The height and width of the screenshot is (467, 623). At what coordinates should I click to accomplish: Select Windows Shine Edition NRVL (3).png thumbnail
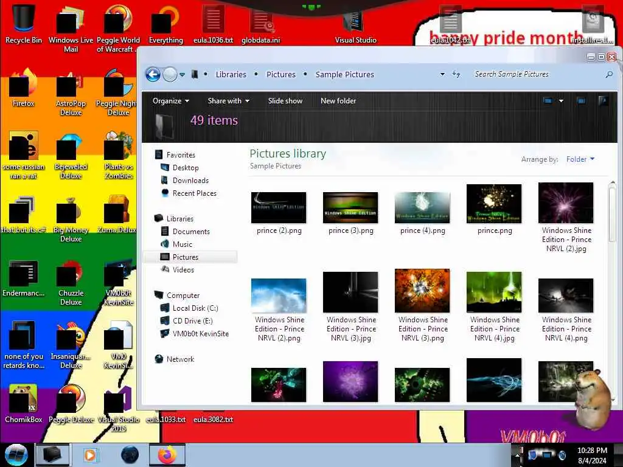[422, 291]
